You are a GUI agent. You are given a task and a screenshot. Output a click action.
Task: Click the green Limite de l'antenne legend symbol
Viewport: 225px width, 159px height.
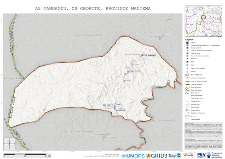[x=187, y=84]
